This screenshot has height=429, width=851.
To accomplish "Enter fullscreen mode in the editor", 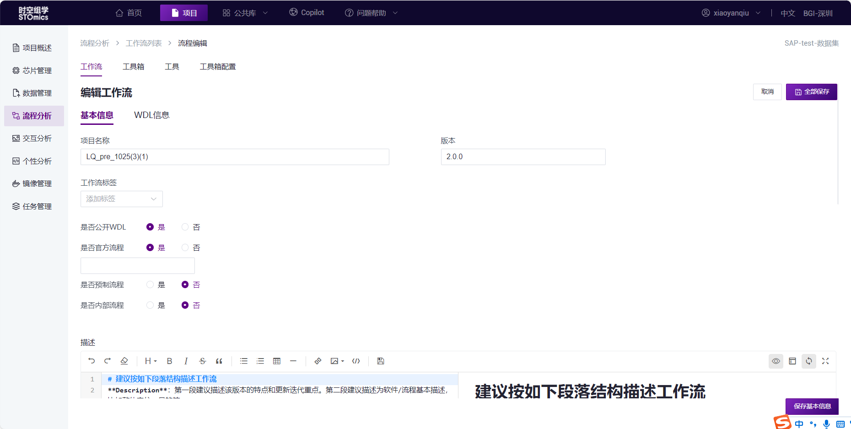I will click(825, 361).
